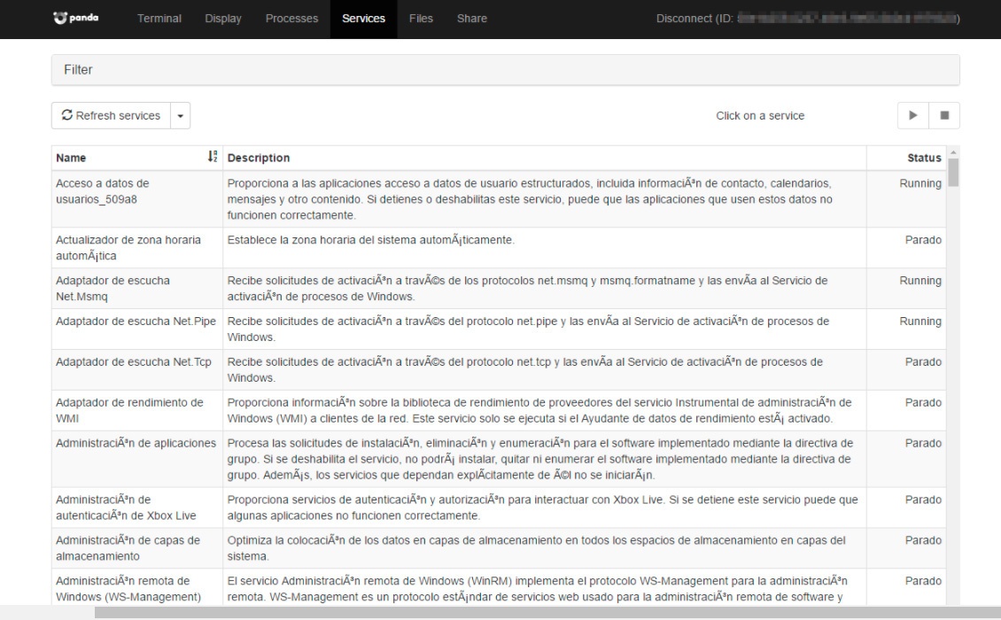Stop the selected service with square icon
Image resolution: width=1001 pixels, height=620 pixels.
click(x=944, y=115)
